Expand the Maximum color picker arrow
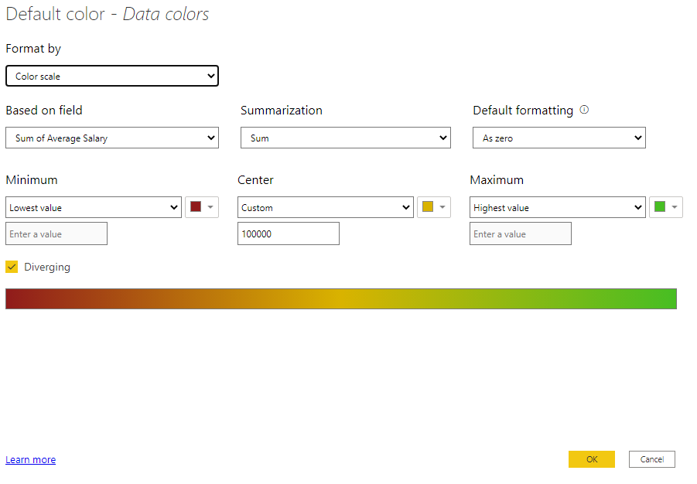 tap(675, 207)
